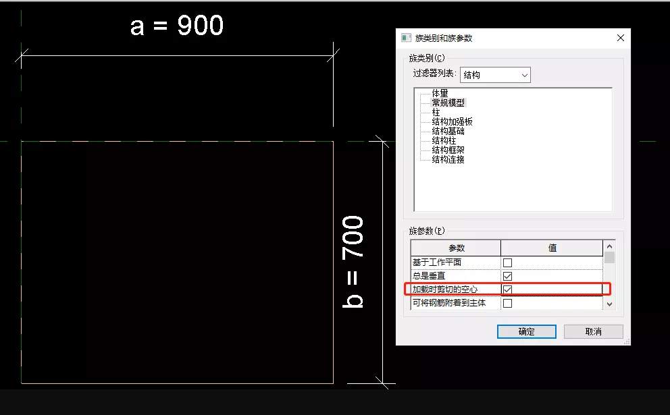Click the 值 column header
Viewport: 670px width, 415px height.
(x=552, y=248)
